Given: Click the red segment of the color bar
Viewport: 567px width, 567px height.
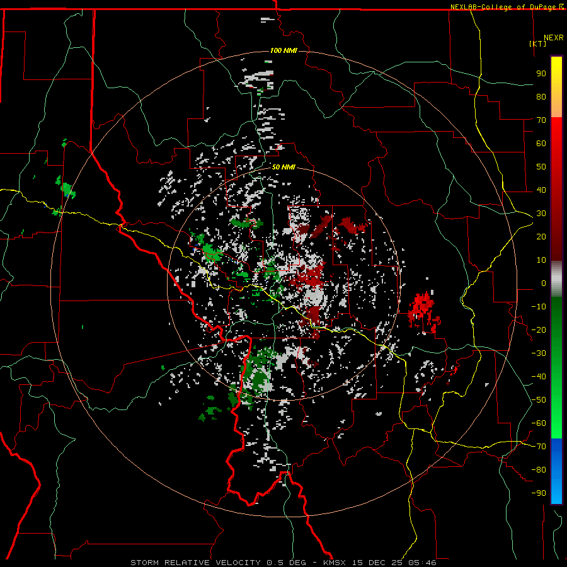Looking at the screenshot, I should point(556,189).
